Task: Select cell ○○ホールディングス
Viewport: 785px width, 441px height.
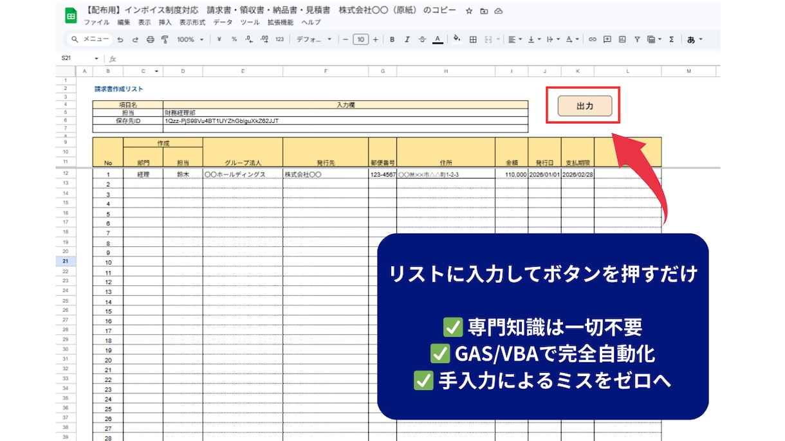Action: click(x=243, y=174)
